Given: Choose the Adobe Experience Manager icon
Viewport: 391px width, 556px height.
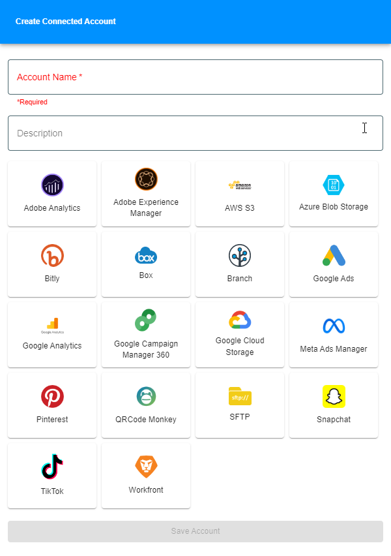Looking at the screenshot, I should click(146, 179).
